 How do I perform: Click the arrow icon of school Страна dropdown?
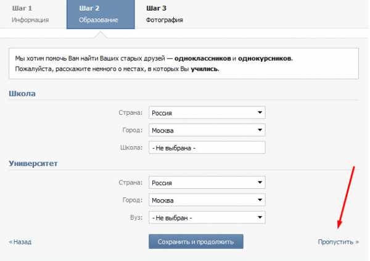point(260,112)
